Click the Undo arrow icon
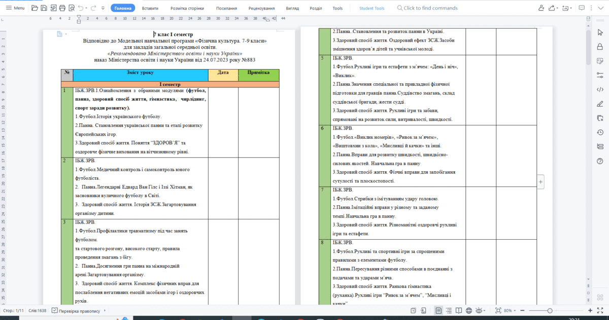 [81, 8]
